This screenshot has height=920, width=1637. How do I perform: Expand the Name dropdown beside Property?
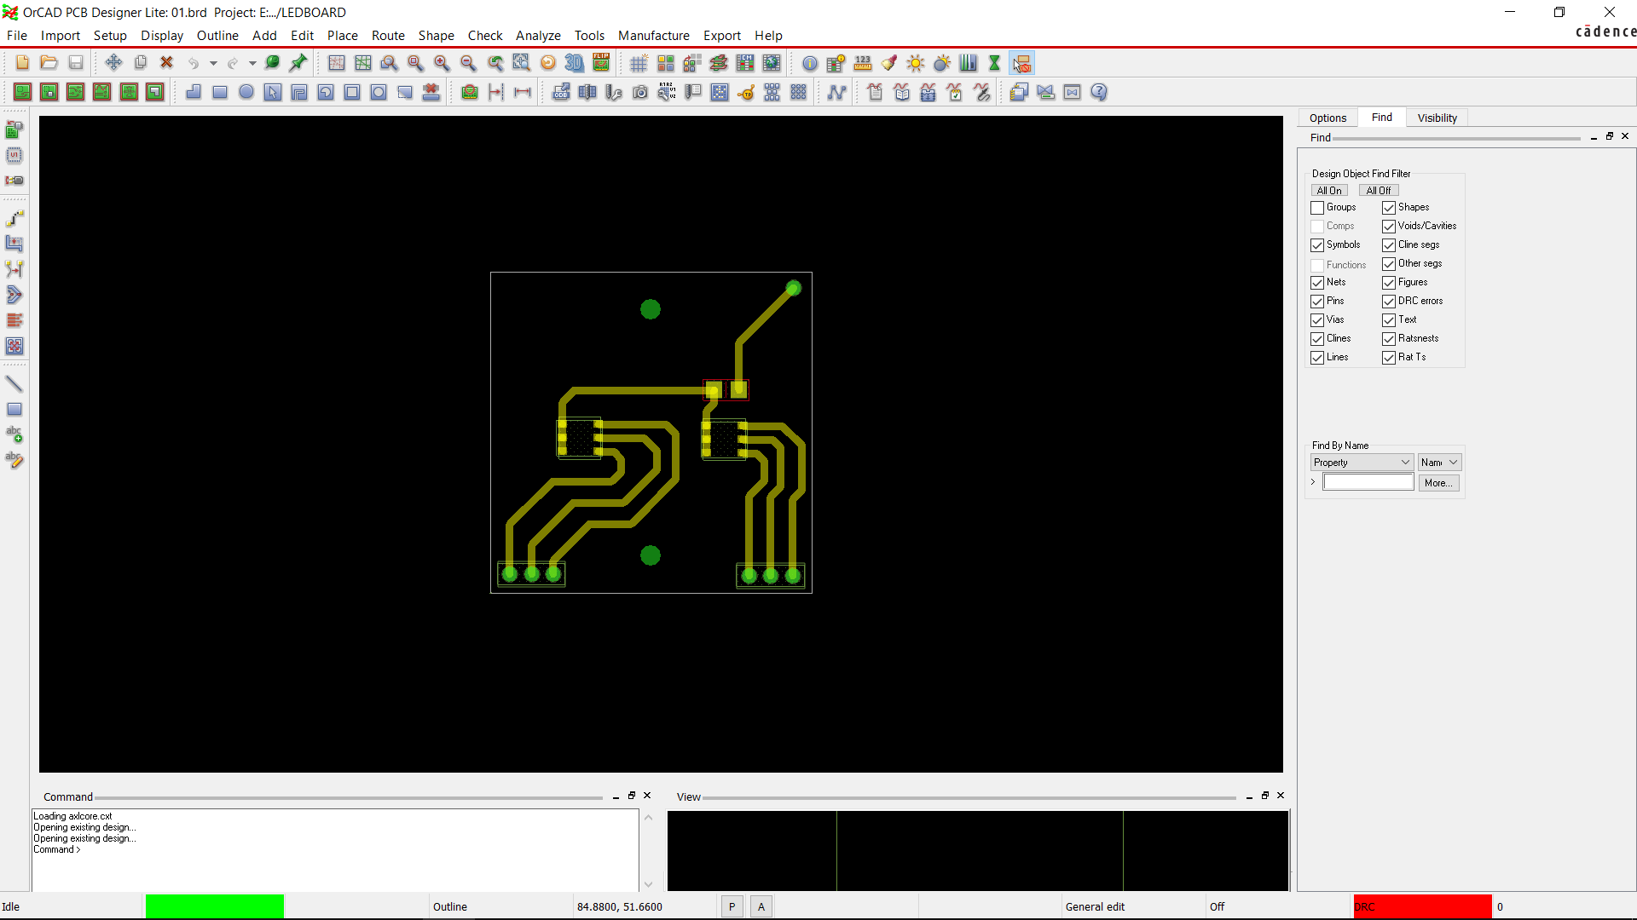[1440, 463]
